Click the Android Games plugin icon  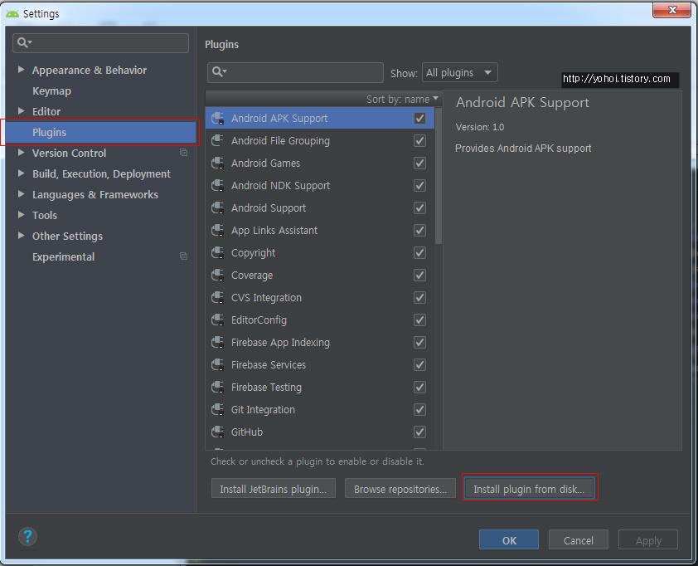[x=218, y=163]
